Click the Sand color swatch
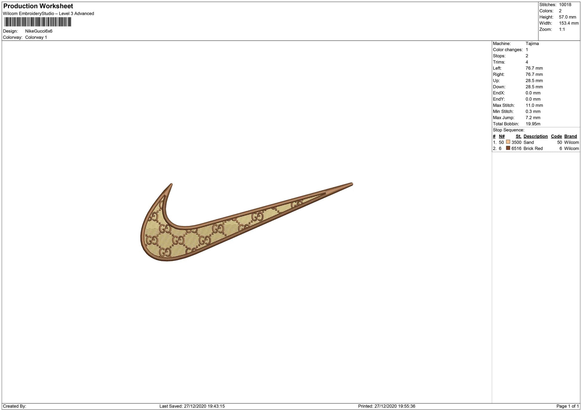Viewport: 582px width, 410px height. point(508,142)
